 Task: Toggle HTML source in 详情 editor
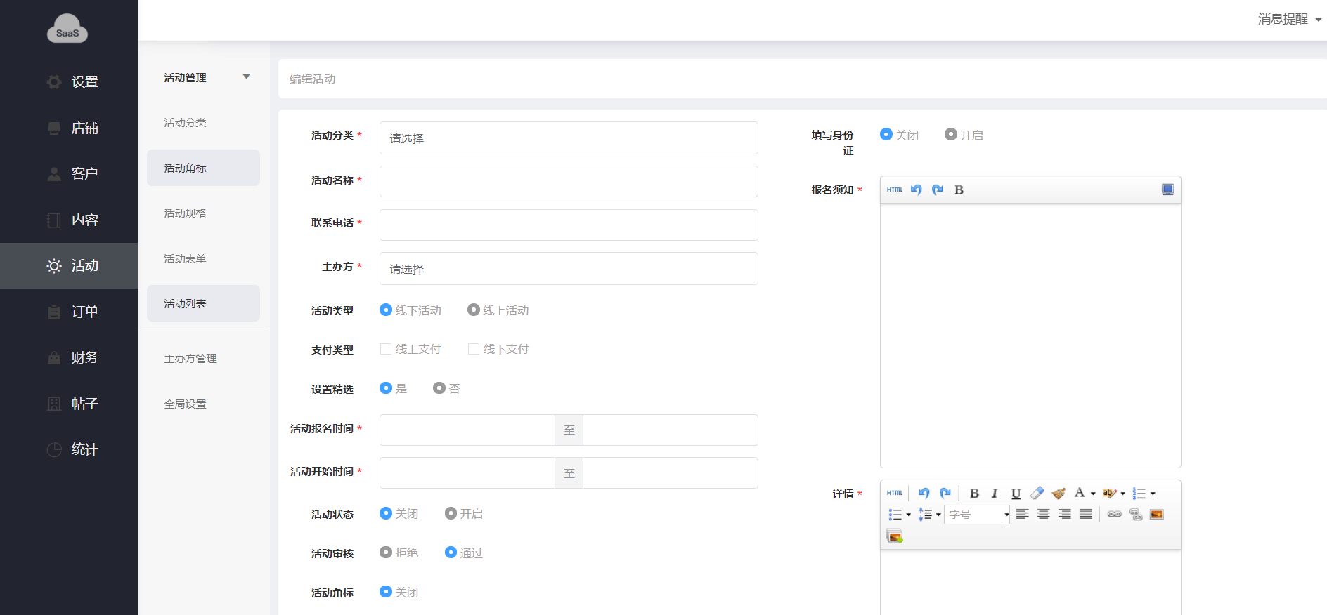click(x=894, y=493)
